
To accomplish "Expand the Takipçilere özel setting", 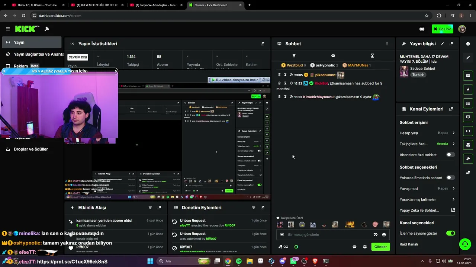I will pyautogui.click(x=427, y=144).
